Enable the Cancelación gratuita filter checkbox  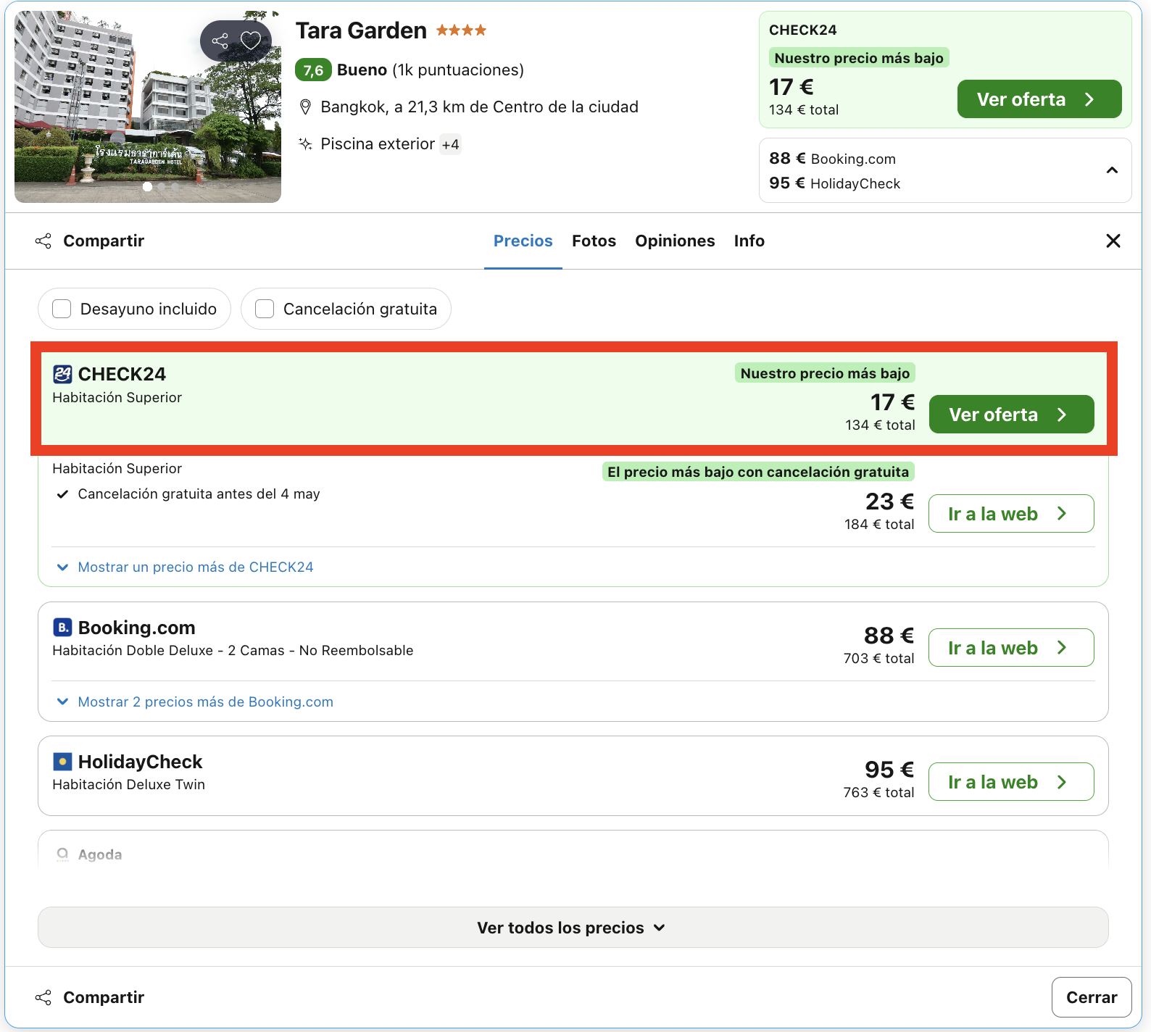265,309
